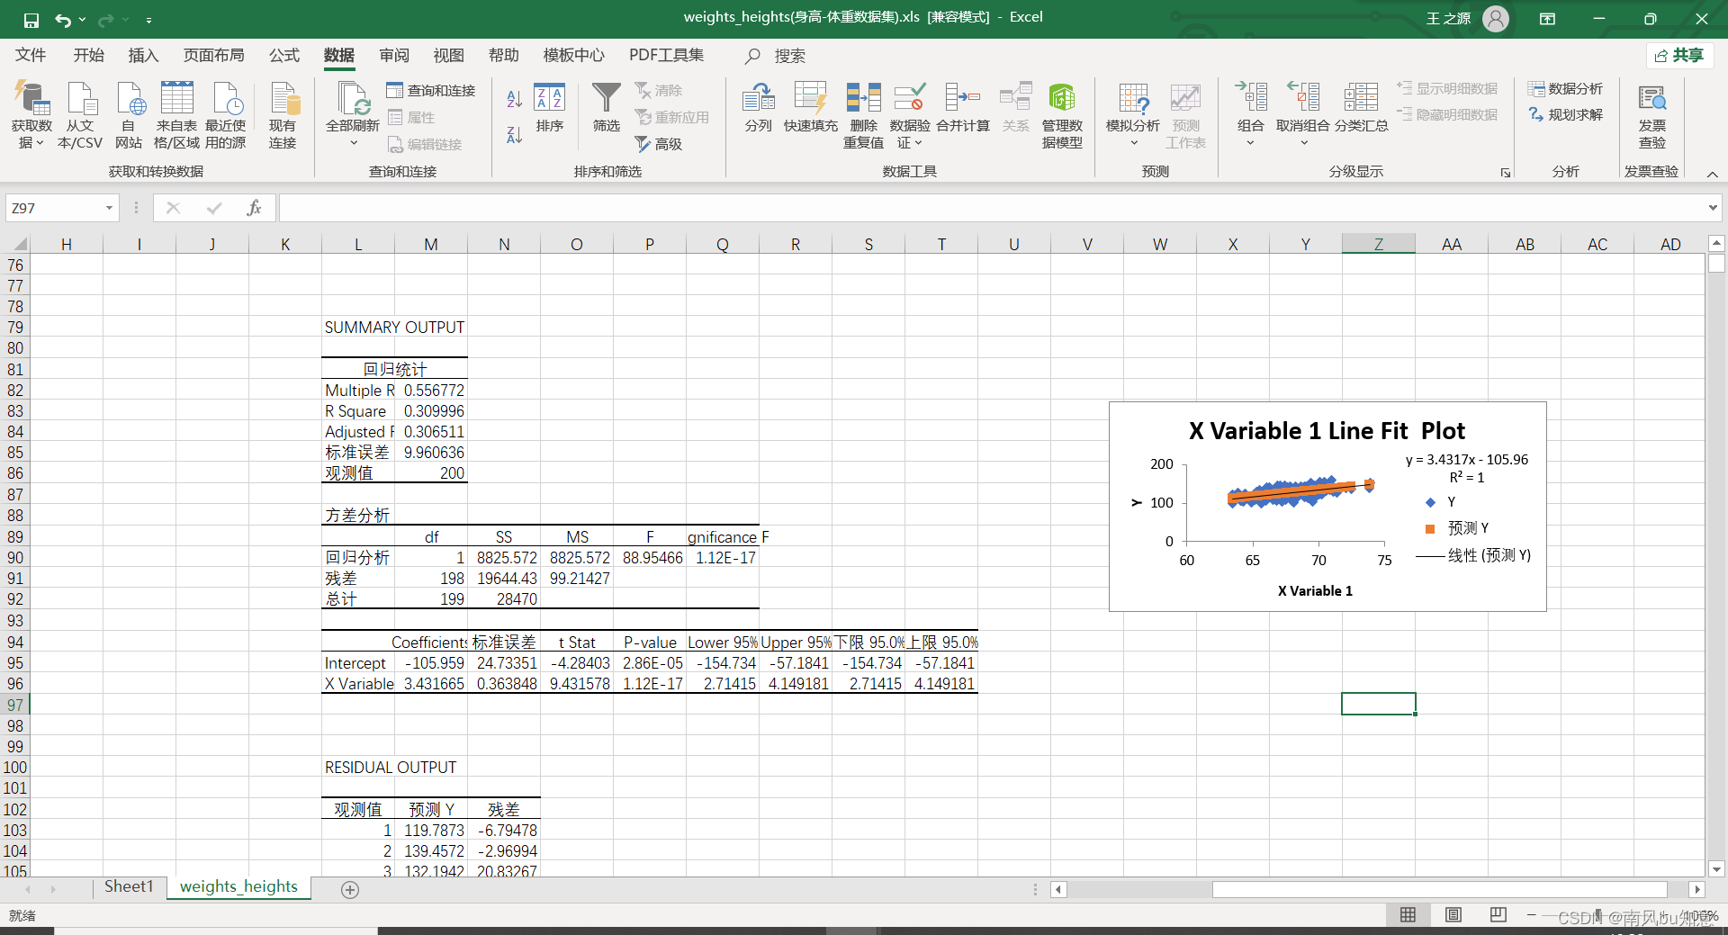
Task: Click Flash Fill (快速填充) icon
Action: pyautogui.click(x=810, y=108)
